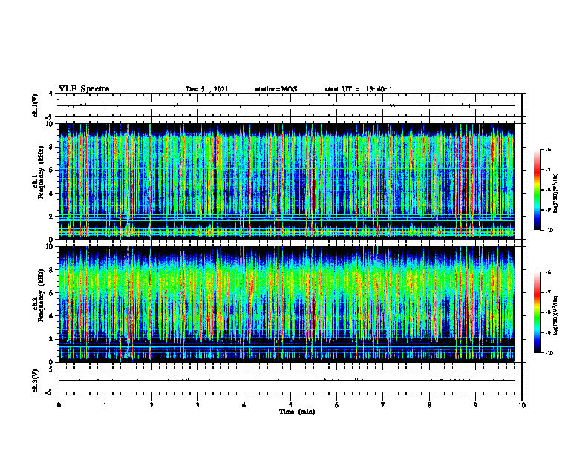Screen dimensions: 588x454
Task: Select the "4" tick on ch.1 frequency axis
Action: coord(52,194)
